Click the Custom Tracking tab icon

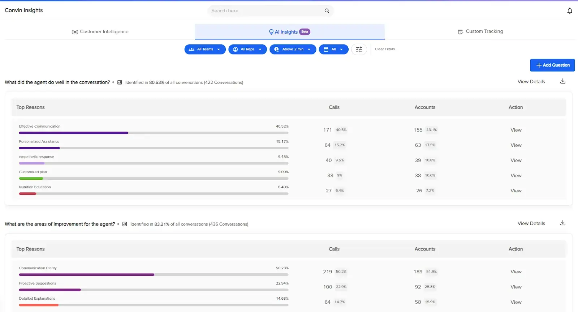[x=461, y=32]
